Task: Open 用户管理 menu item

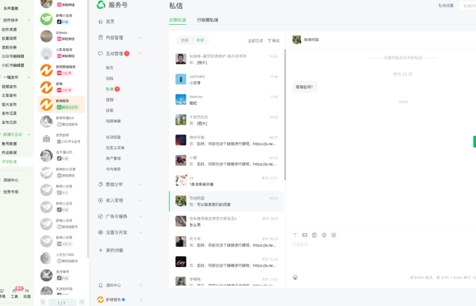Action: pyautogui.click(x=113, y=158)
